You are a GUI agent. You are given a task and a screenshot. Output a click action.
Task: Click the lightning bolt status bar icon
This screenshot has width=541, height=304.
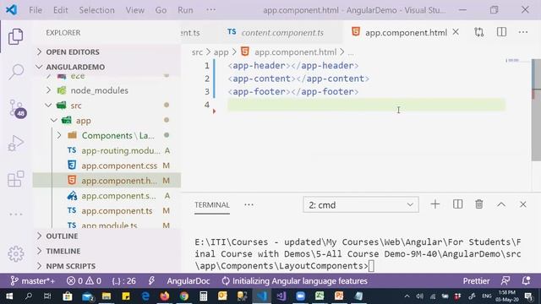click(x=151, y=281)
